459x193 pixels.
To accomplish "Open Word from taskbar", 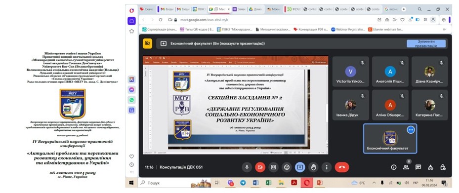I will click(x=255, y=183).
